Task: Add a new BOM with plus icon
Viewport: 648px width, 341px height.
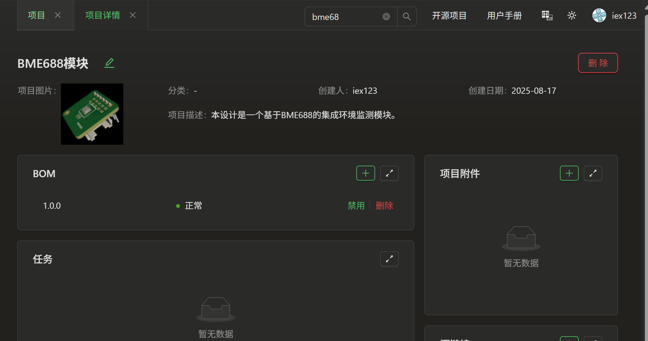Action: pyautogui.click(x=365, y=173)
